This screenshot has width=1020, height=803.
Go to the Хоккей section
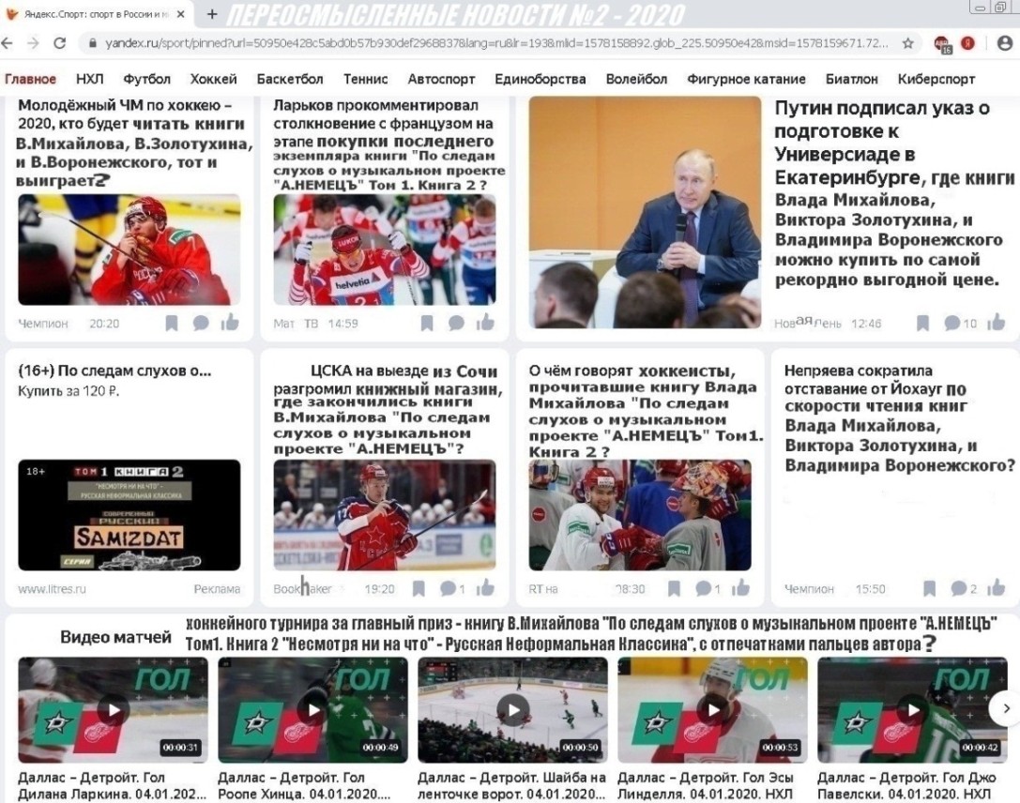click(213, 80)
